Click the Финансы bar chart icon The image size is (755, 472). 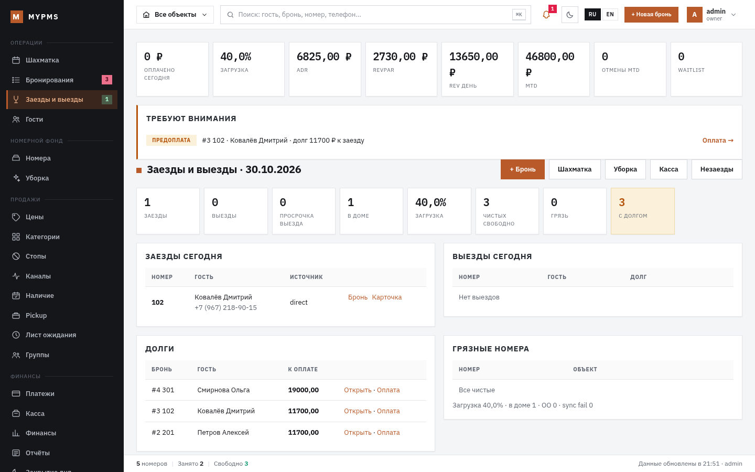[16, 433]
